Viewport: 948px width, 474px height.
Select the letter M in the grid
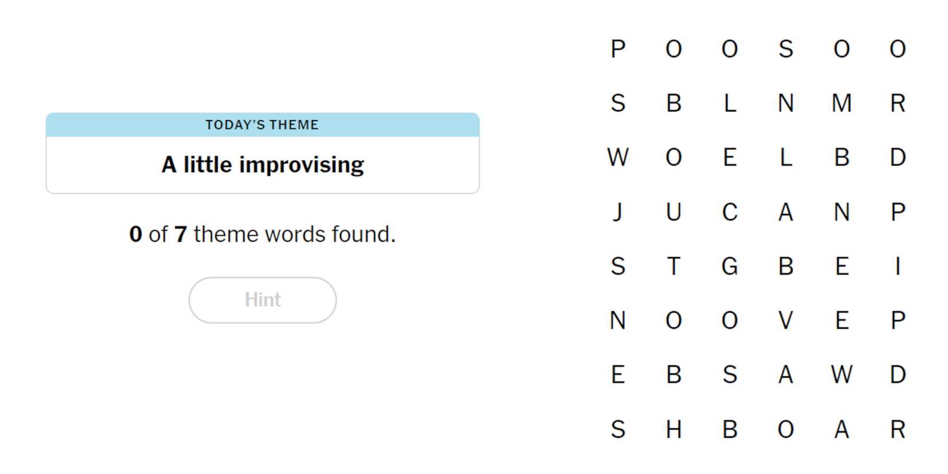click(x=842, y=103)
